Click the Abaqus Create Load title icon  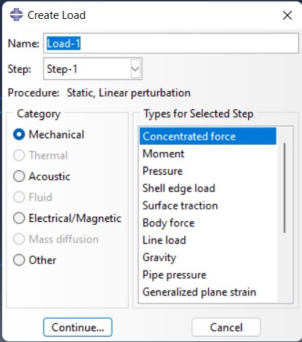(16, 15)
